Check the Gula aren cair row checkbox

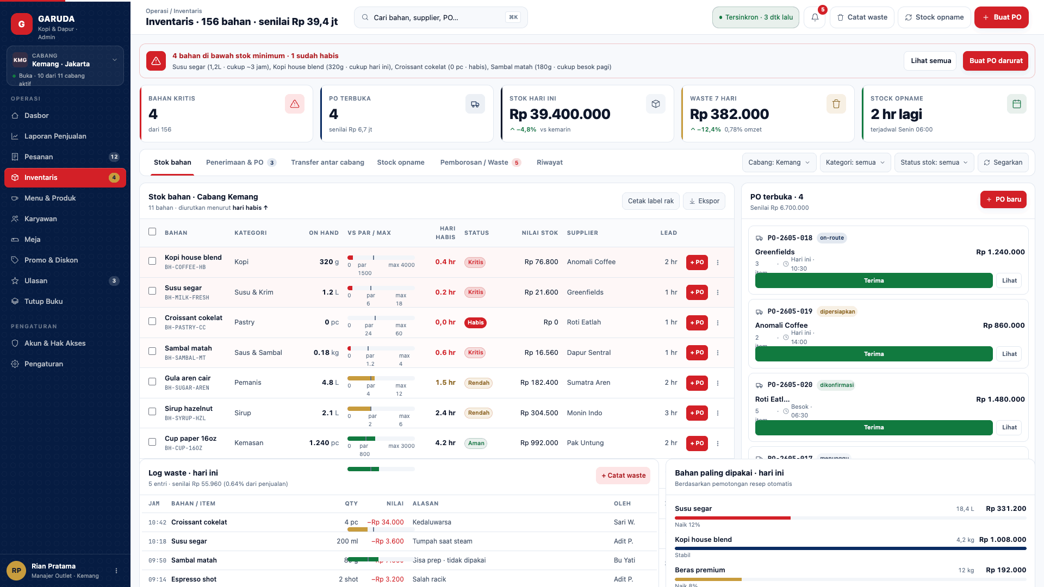pyautogui.click(x=152, y=382)
